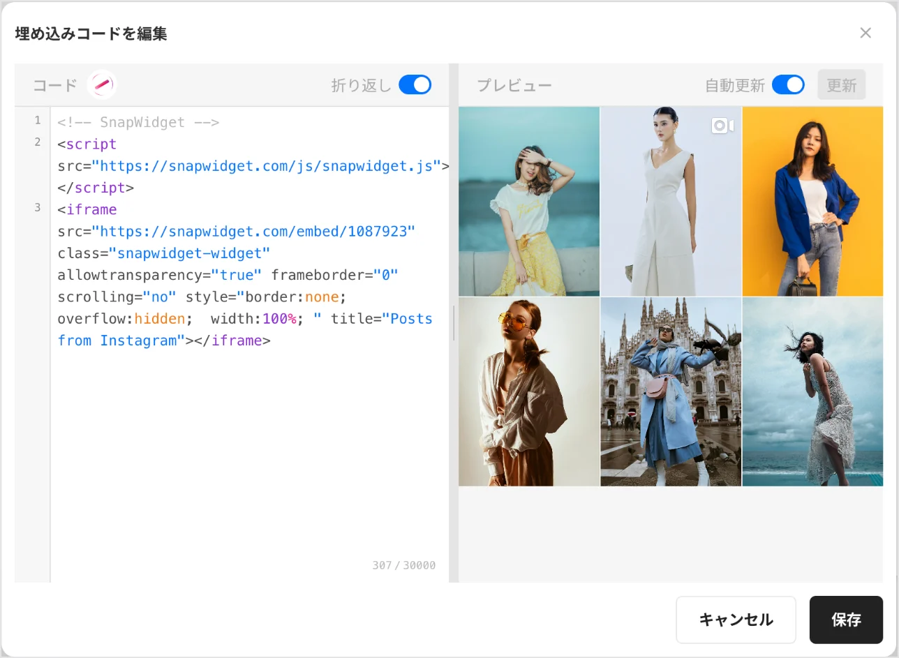Screen dimensions: 899x658
Task: Click the video camera icon on preview
Action: tap(722, 126)
